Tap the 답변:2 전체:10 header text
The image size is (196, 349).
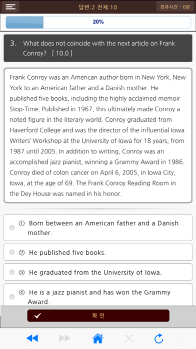click(x=98, y=7)
